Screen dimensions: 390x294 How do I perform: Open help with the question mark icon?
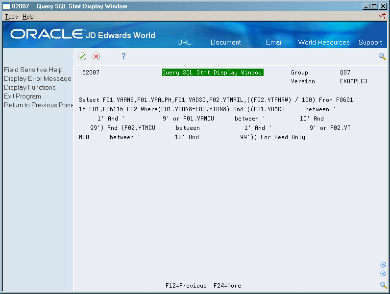point(123,56)
